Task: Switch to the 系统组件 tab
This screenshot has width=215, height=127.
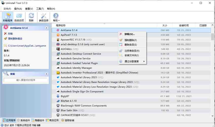Action: (23, 120)
